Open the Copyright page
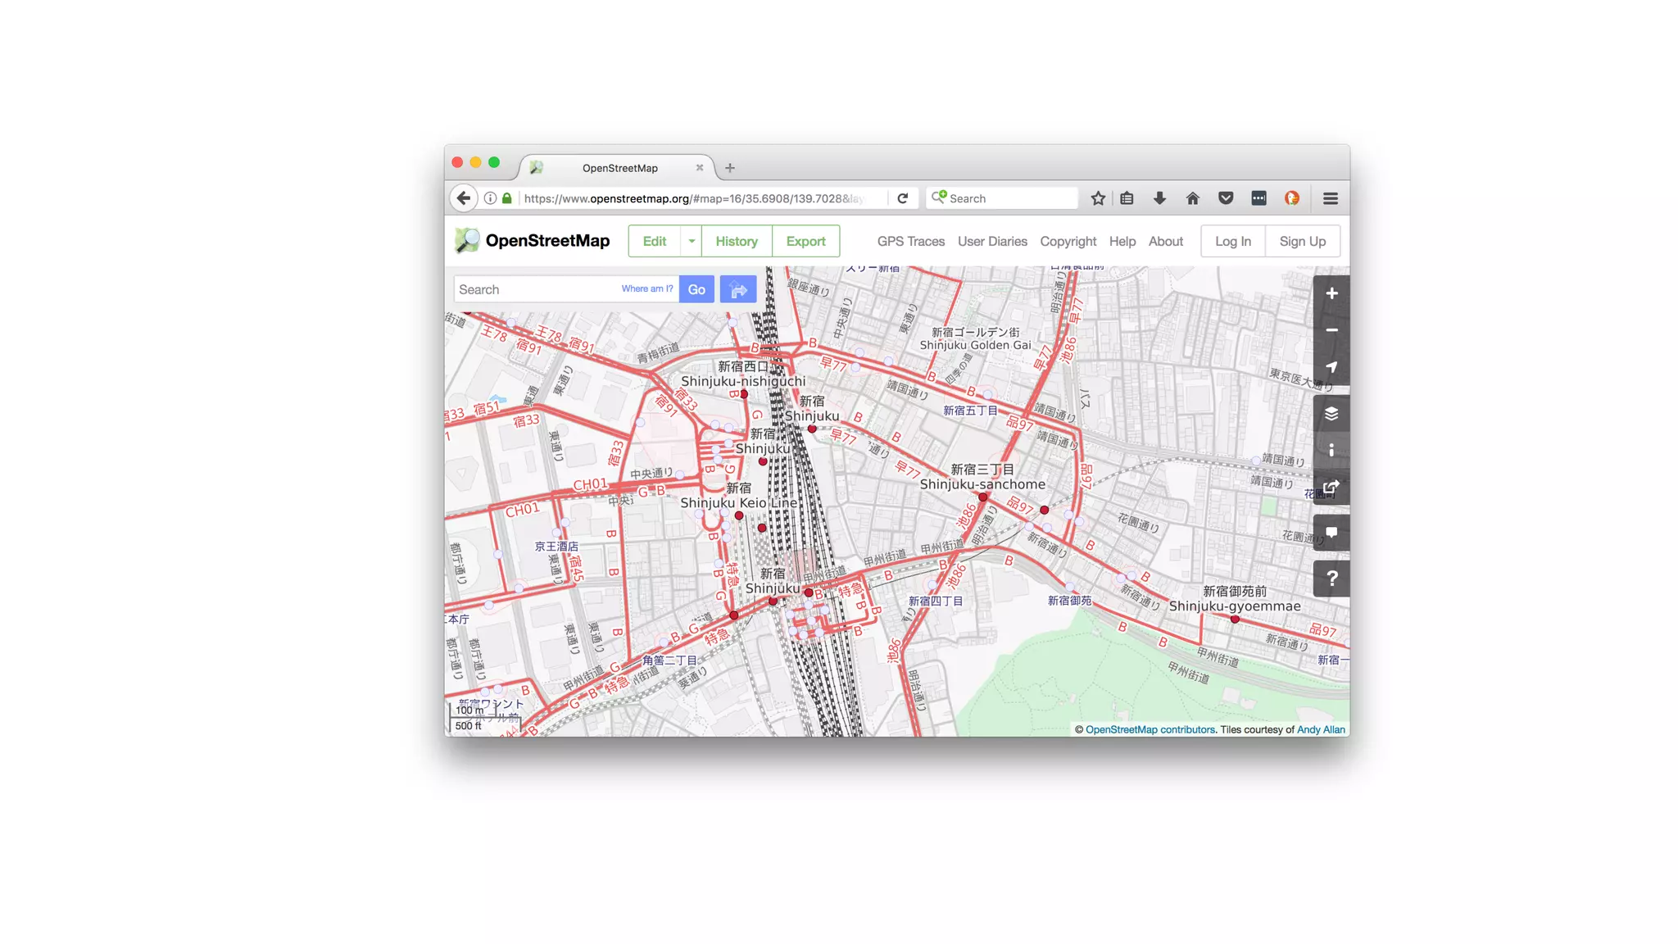 (x=1068, y=241)
